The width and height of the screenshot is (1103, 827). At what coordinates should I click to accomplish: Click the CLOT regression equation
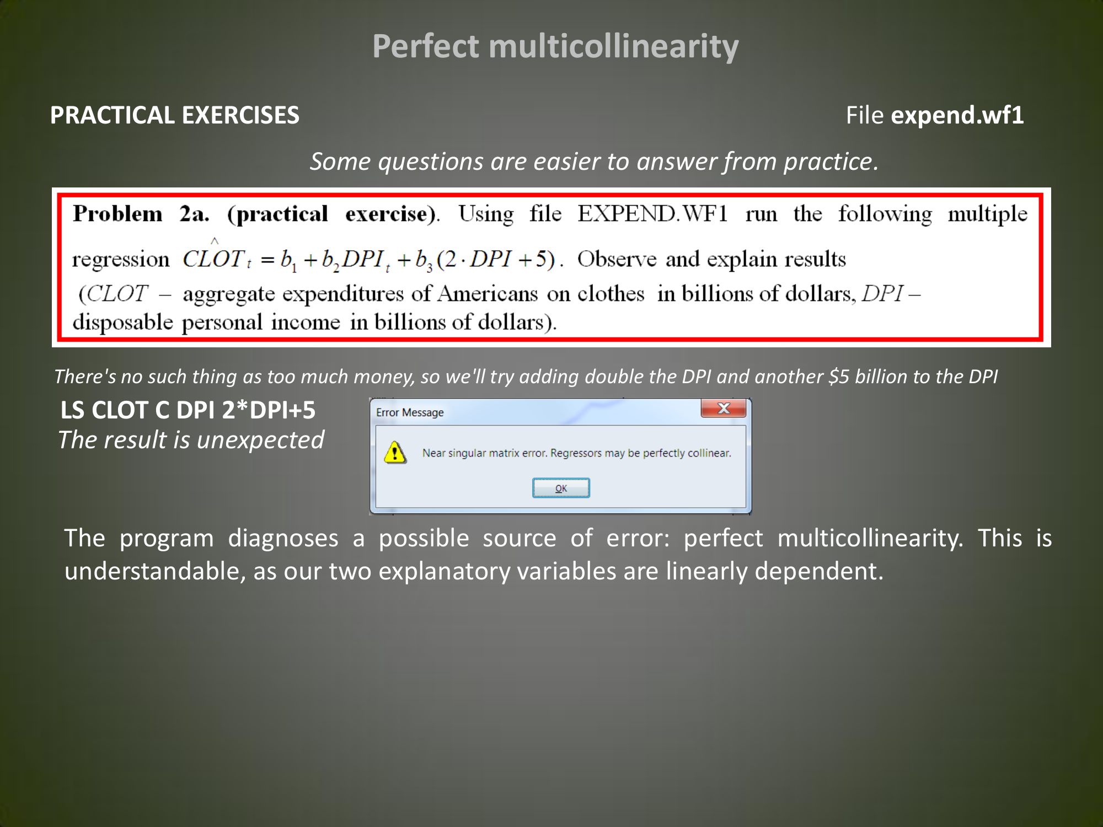(368, 259)
